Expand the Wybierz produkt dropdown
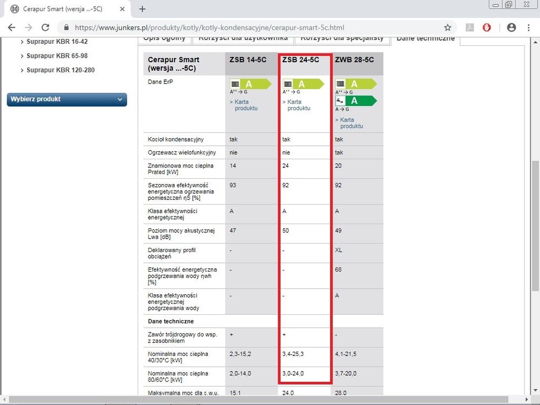 click(67, 99)
